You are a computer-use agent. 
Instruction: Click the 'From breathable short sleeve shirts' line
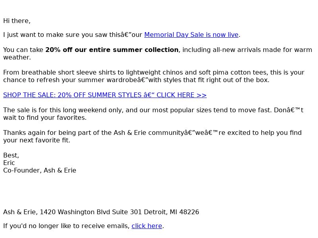pyautogui.click(x=154, y=73)
